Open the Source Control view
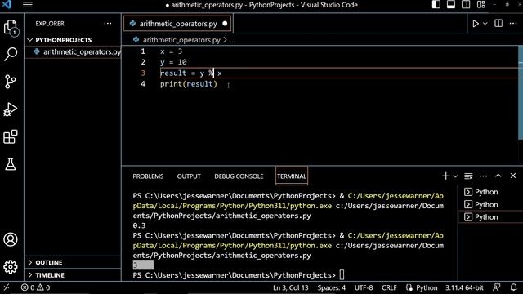523x294 pixels. click(11, 82)
